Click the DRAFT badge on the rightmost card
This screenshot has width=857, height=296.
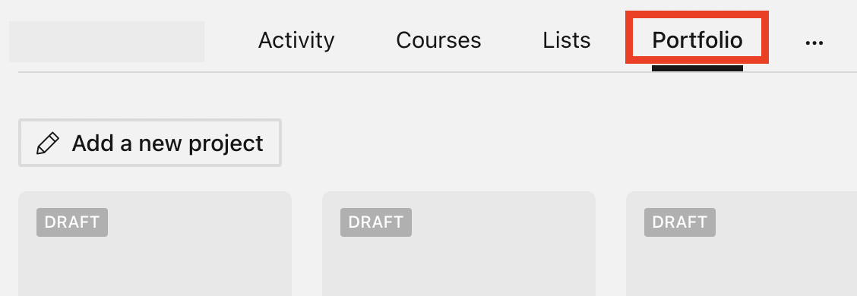680,222
